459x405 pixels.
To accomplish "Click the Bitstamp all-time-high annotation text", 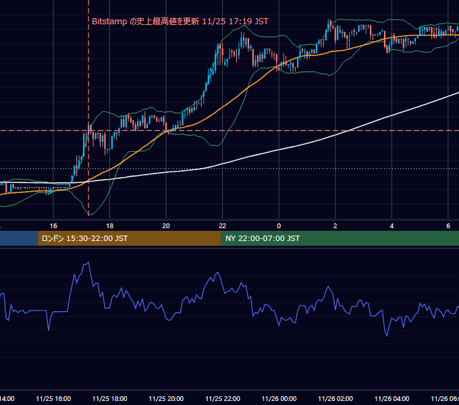I will [x=180, y=22].
